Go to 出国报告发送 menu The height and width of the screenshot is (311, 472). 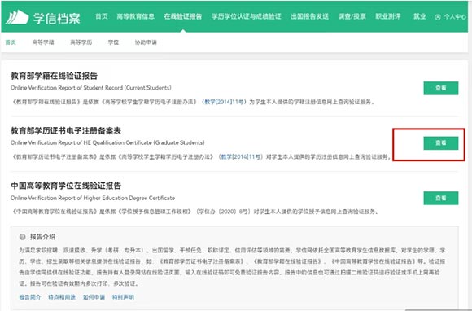click(309, 16)
